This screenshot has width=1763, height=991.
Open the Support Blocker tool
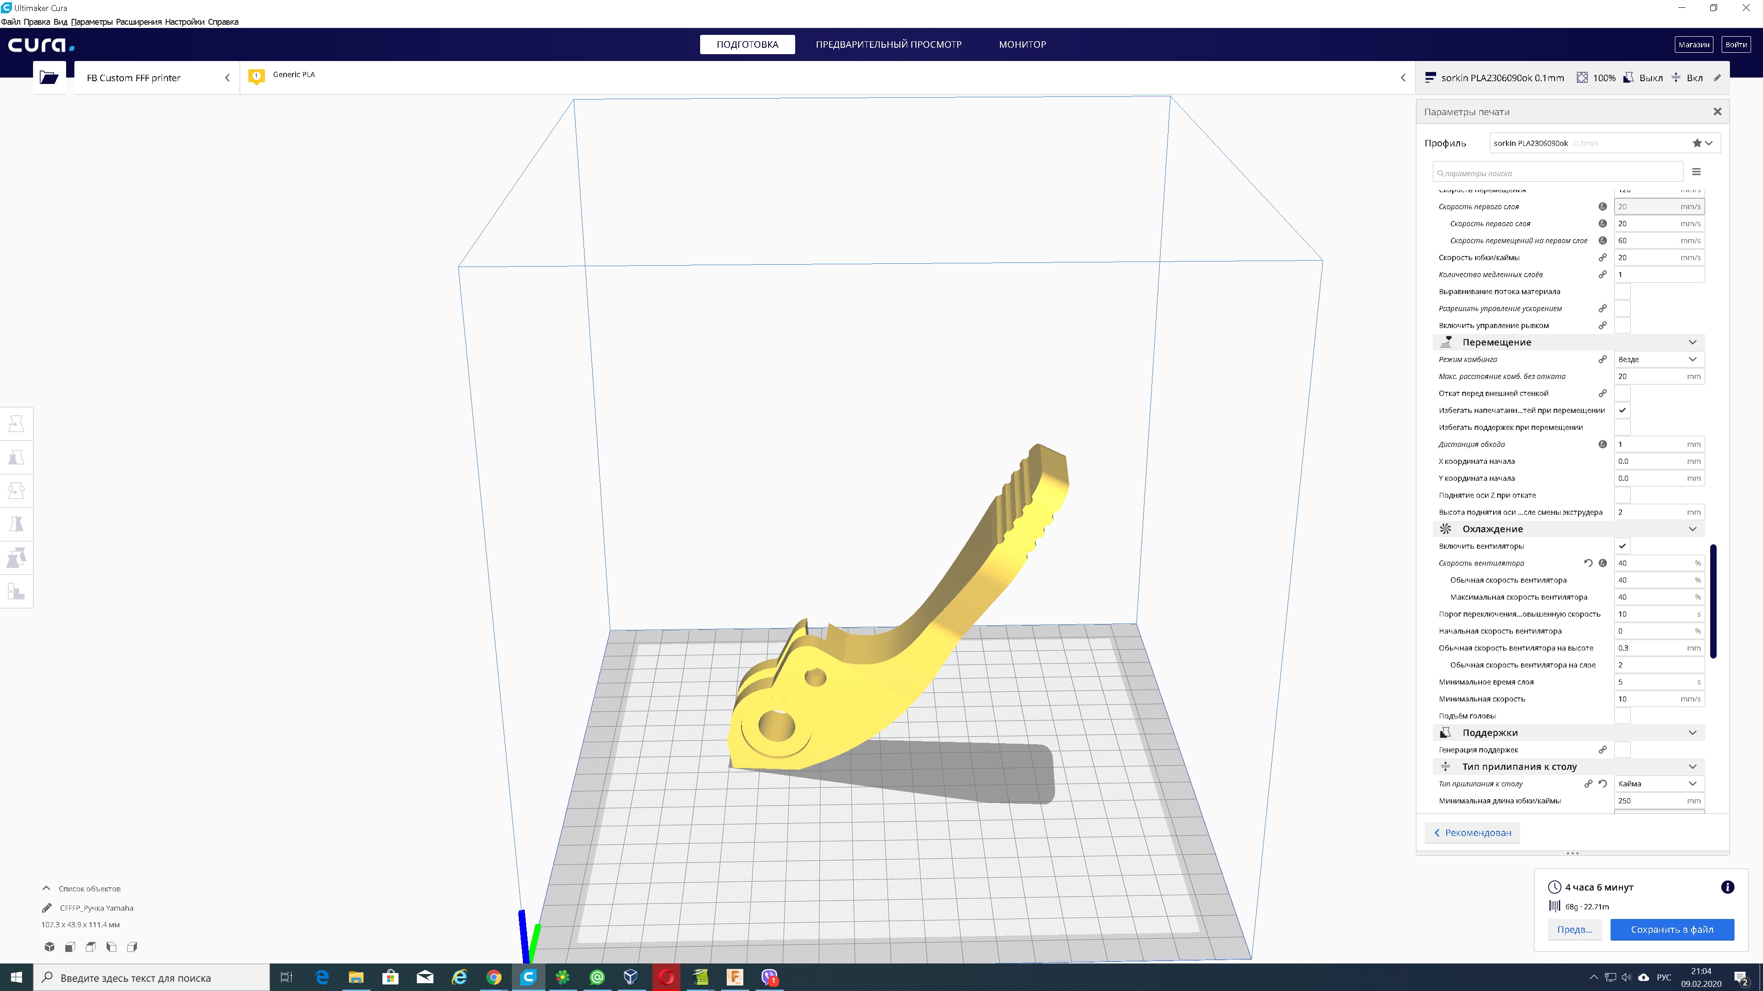pos(17,591)
